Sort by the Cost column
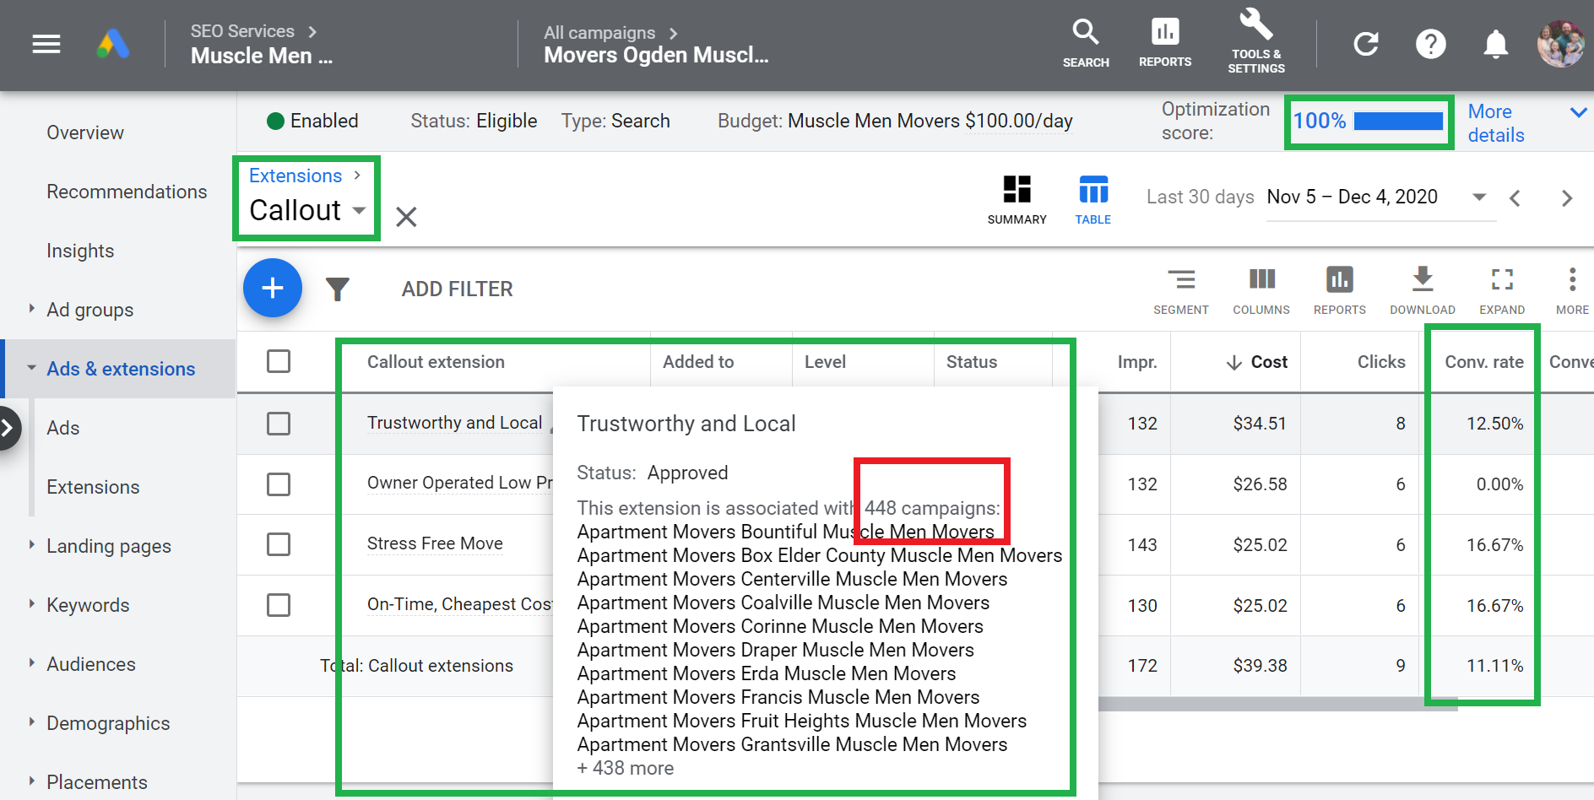The width and height of the screenshot is (1594, 800). [x=1256, y=362]
